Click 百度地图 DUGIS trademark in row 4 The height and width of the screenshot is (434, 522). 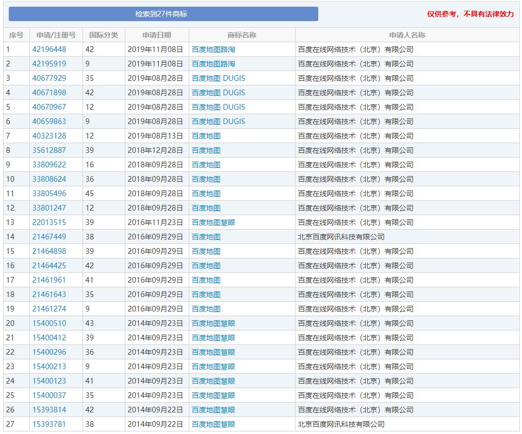218,93
